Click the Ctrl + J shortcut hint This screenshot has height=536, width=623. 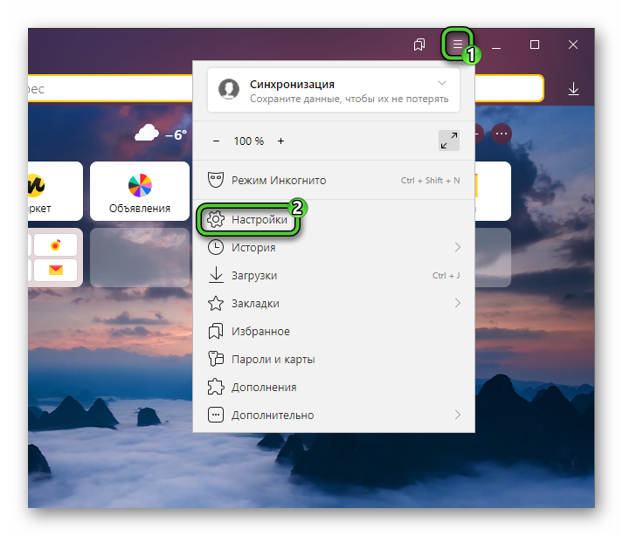tap(446, 276)
